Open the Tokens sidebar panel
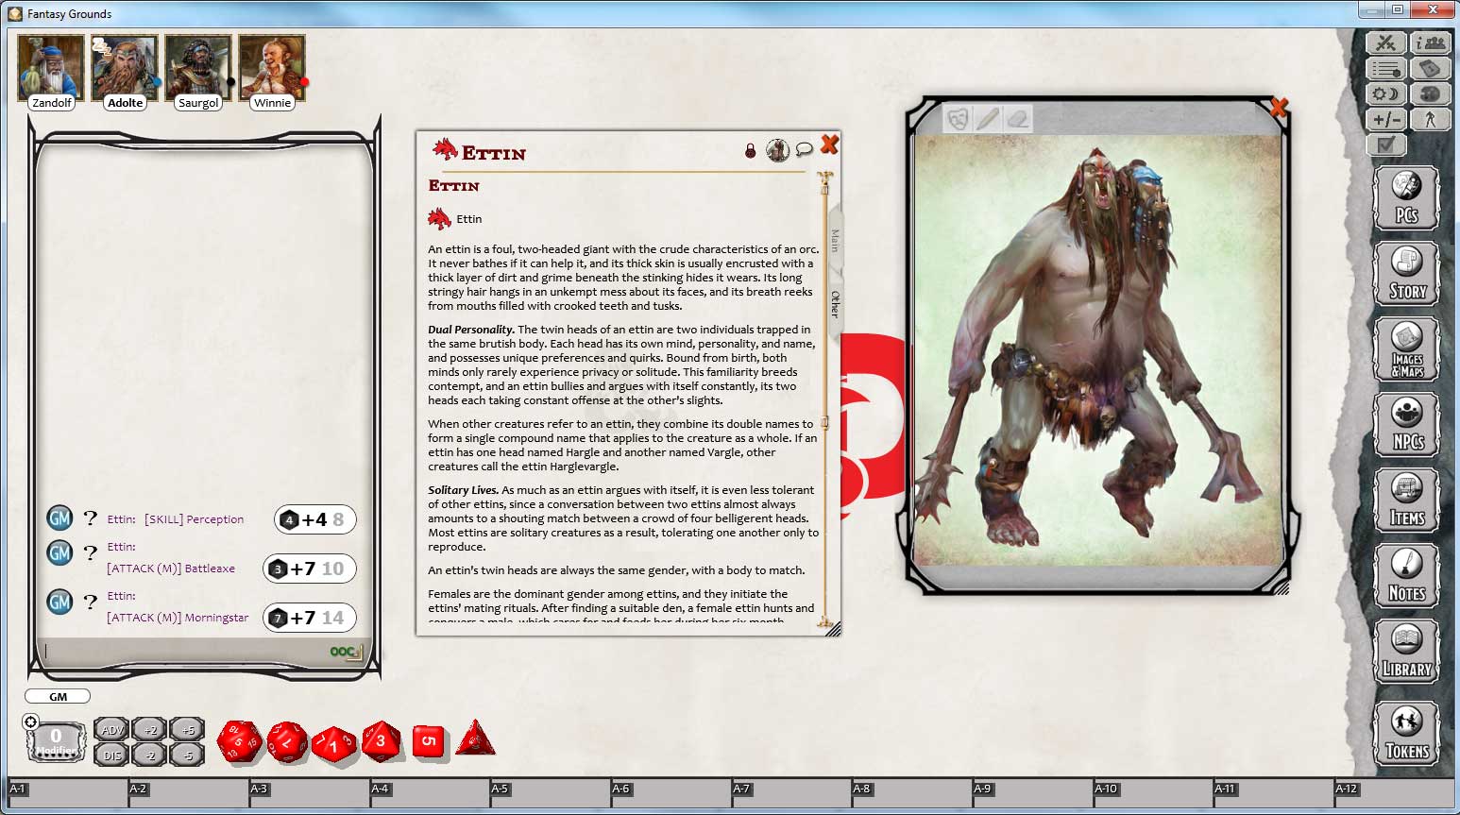Screen dimensions: 1460x815 coord(1406,733)
